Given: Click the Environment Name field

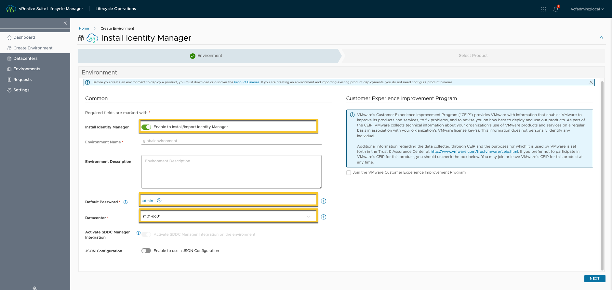Looking at the screenshot, I should 231,141.
